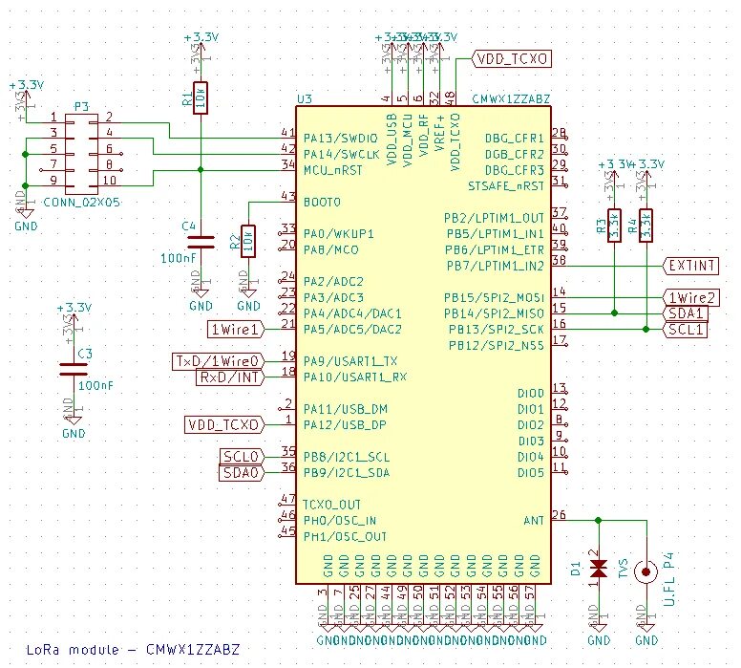Select resistor R2 10k symbol
The image size is (741, 668).
pyautogui.click(x=248, y=241)
